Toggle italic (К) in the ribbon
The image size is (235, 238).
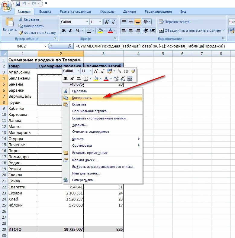(70, 31)
